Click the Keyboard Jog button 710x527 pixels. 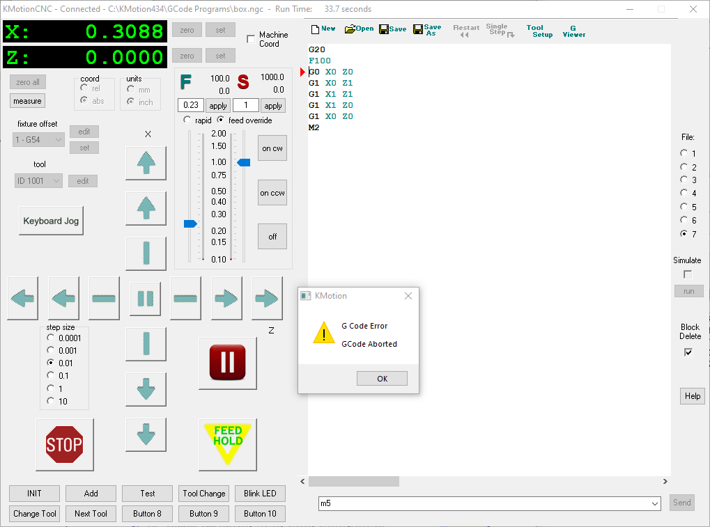51,221
